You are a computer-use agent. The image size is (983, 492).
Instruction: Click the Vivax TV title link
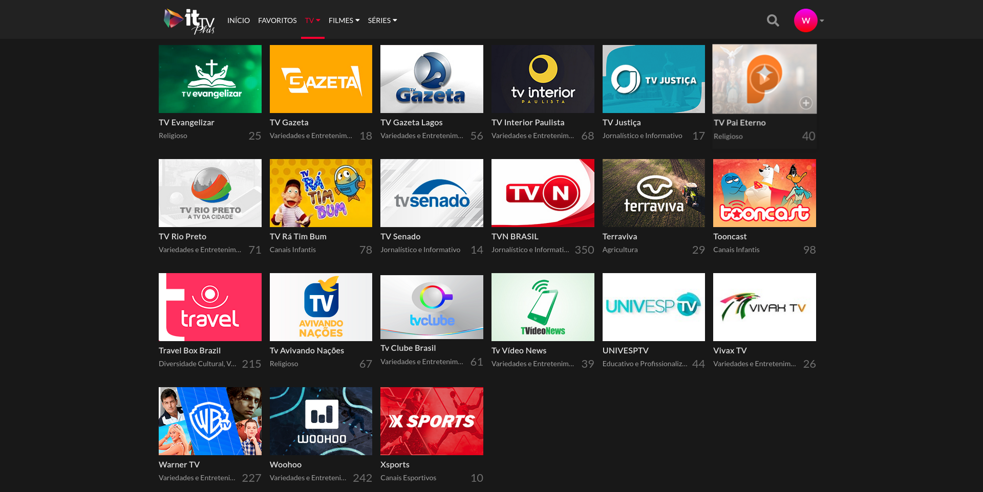click(730, 351)
